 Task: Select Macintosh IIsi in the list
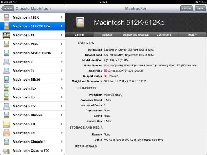coord(32,133)
